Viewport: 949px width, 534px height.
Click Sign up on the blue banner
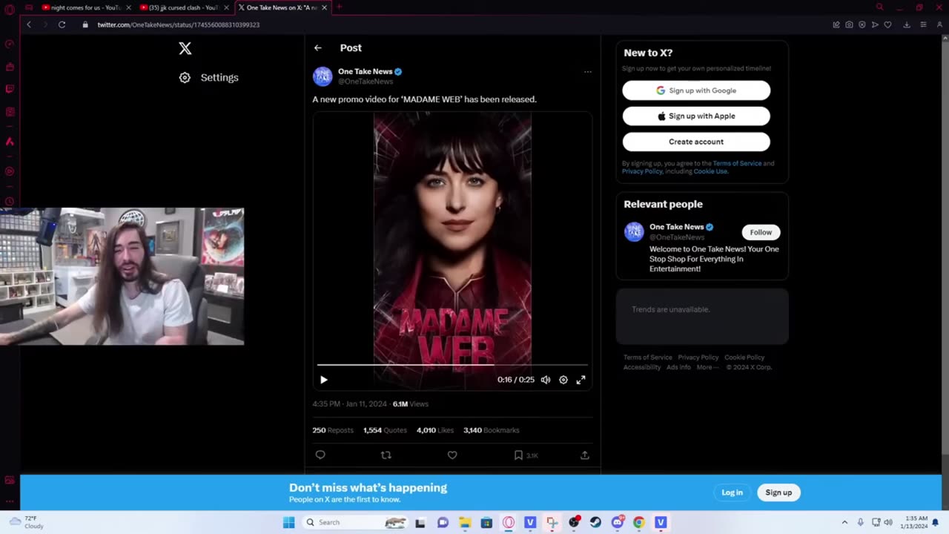pyautogui.click(x=778, y=492)
